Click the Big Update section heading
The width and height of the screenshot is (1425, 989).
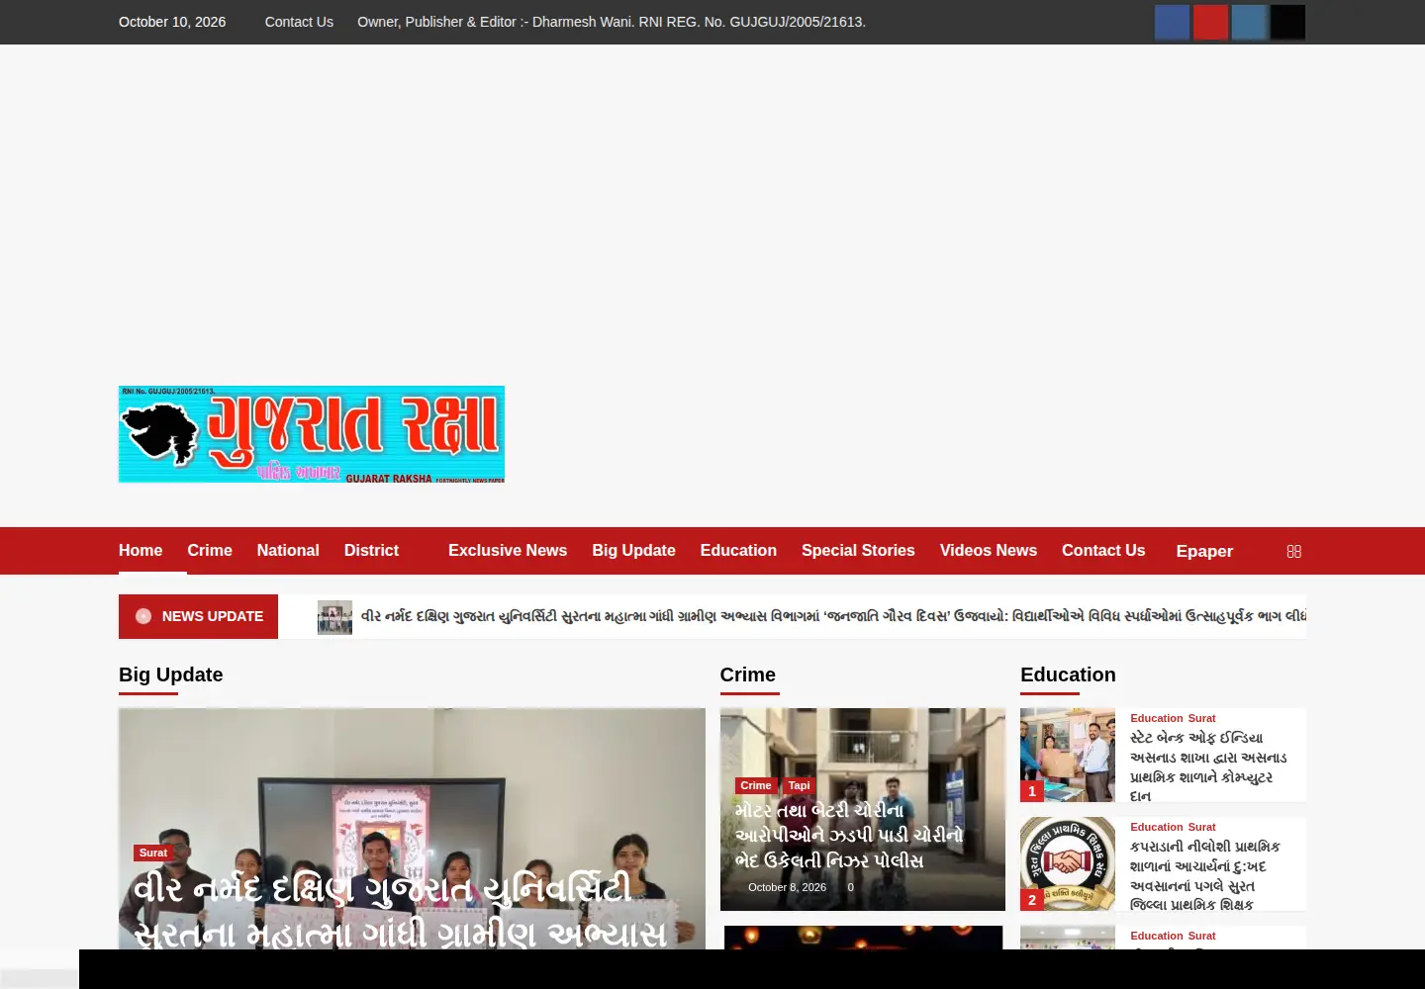(x=170, y=674)
